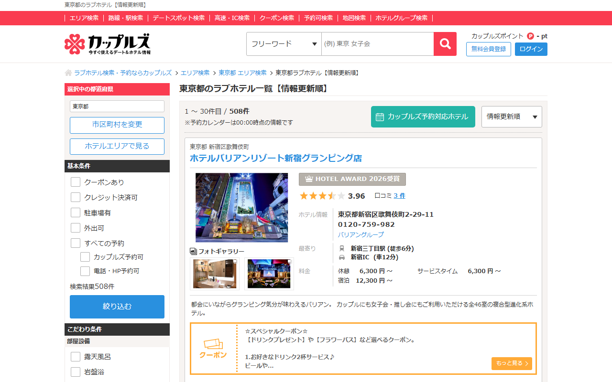Click the address 東京都新宿区歌舞伎町2-29-11
This screenshot has height=382, width=612.
[x=386, y=214]
